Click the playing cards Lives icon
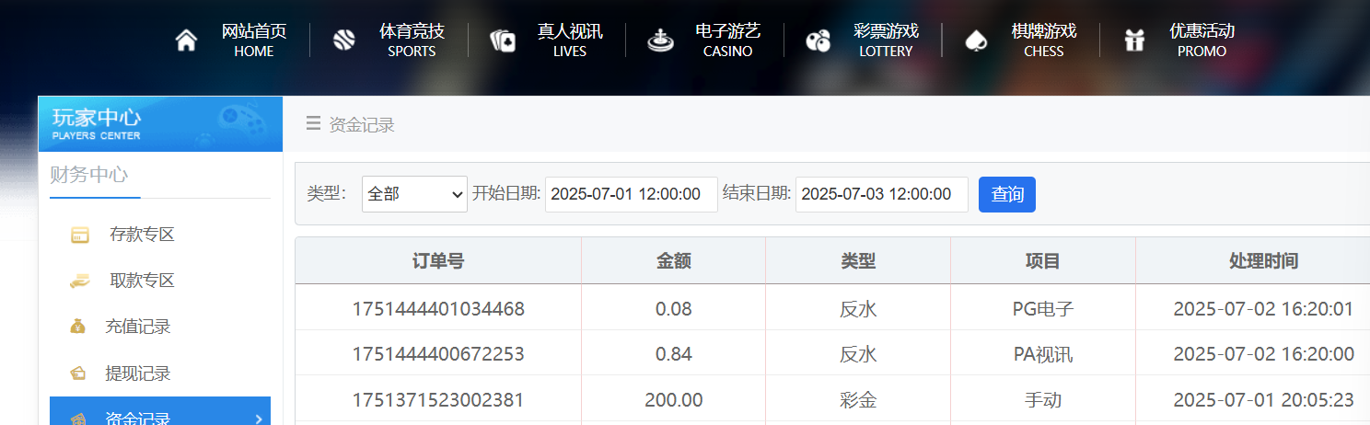 [x=502, y=40]
